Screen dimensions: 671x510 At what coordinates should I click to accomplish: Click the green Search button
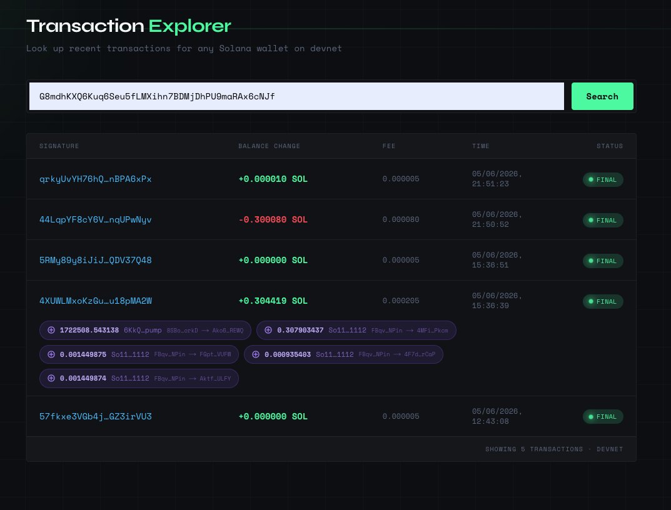(x=602, y=96)
